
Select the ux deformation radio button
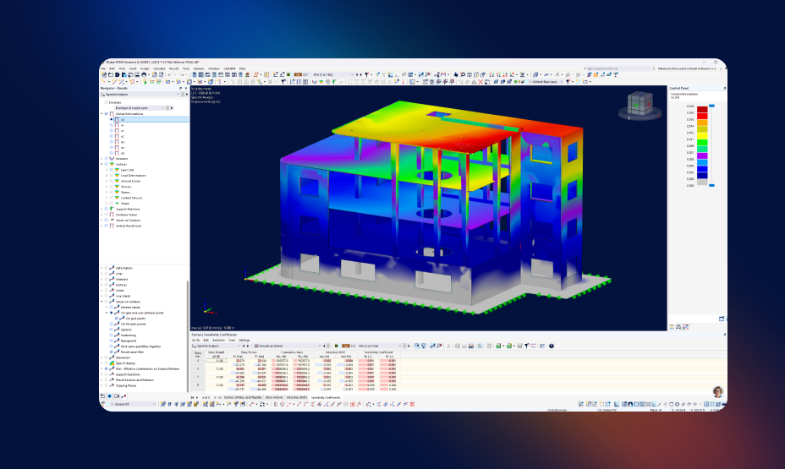point(111,125)
